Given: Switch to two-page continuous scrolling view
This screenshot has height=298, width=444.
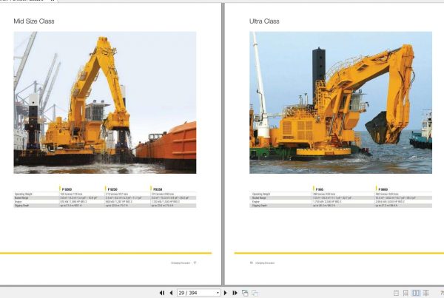Looking at the screenshot, I should pos(425,293).
